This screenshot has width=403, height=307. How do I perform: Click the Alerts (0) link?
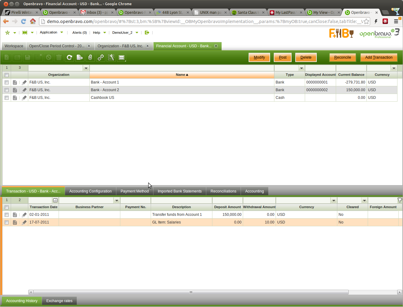coord(79,33)
